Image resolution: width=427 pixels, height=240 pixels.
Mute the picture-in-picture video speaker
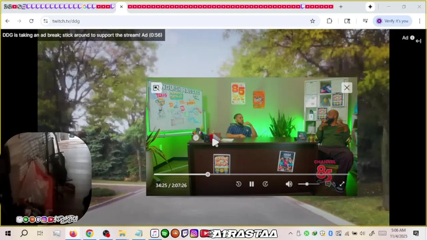[x=289, y=184]
